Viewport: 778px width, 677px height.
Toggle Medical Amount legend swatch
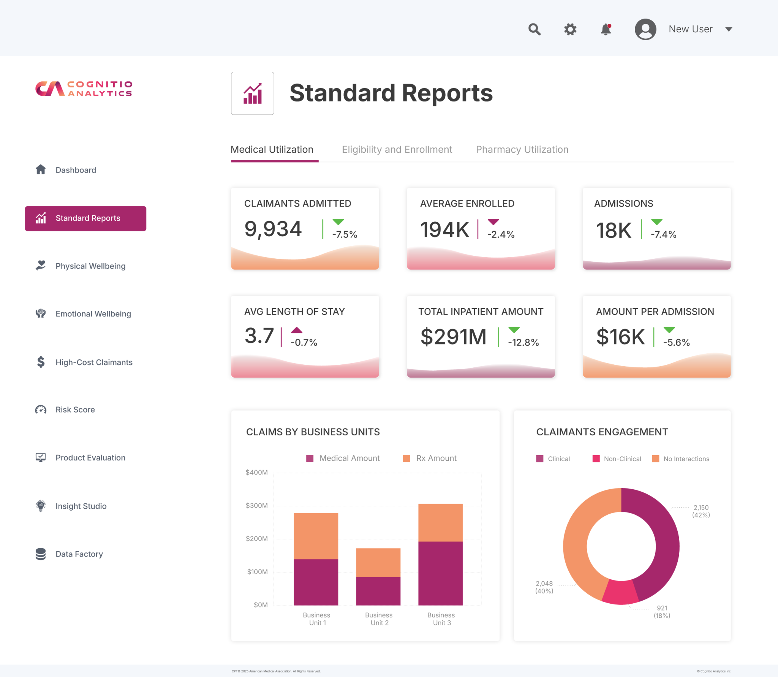310,458
